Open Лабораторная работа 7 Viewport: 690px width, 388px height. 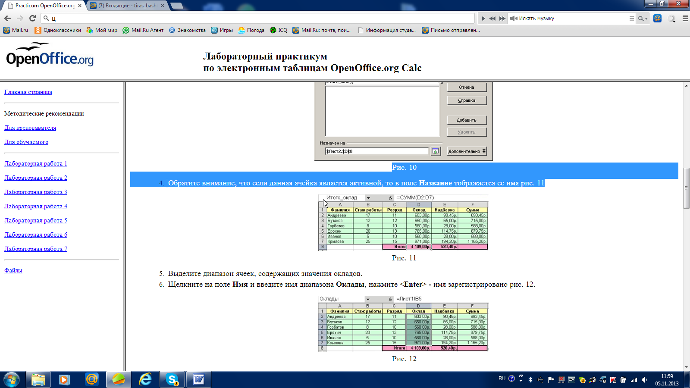point(36,249)
